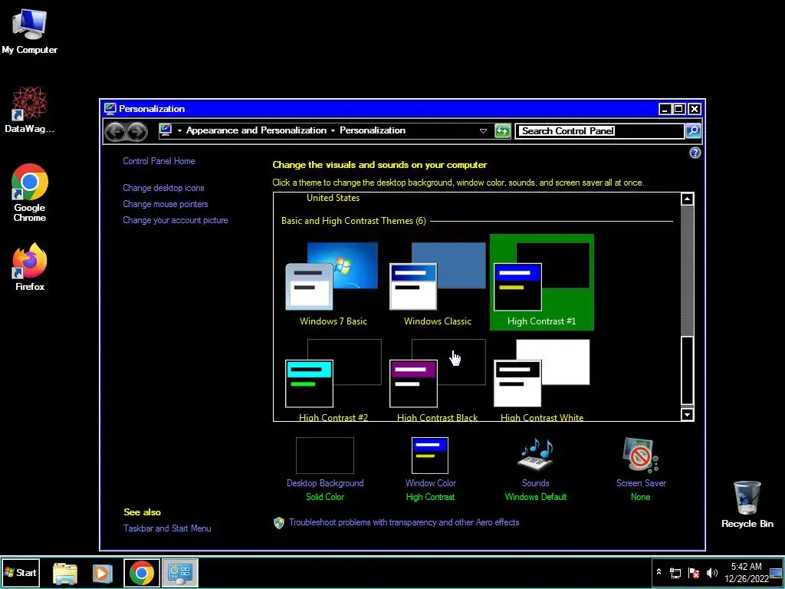
Task: Click the United States theme label
Action: (333, 198)
